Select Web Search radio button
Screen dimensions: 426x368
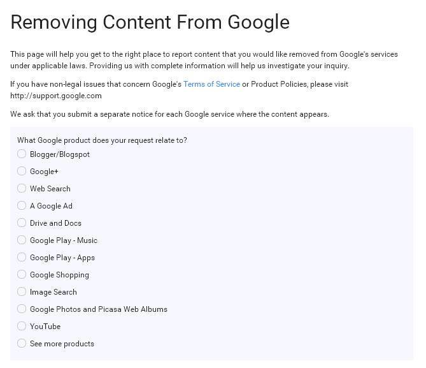pos(22,188)
